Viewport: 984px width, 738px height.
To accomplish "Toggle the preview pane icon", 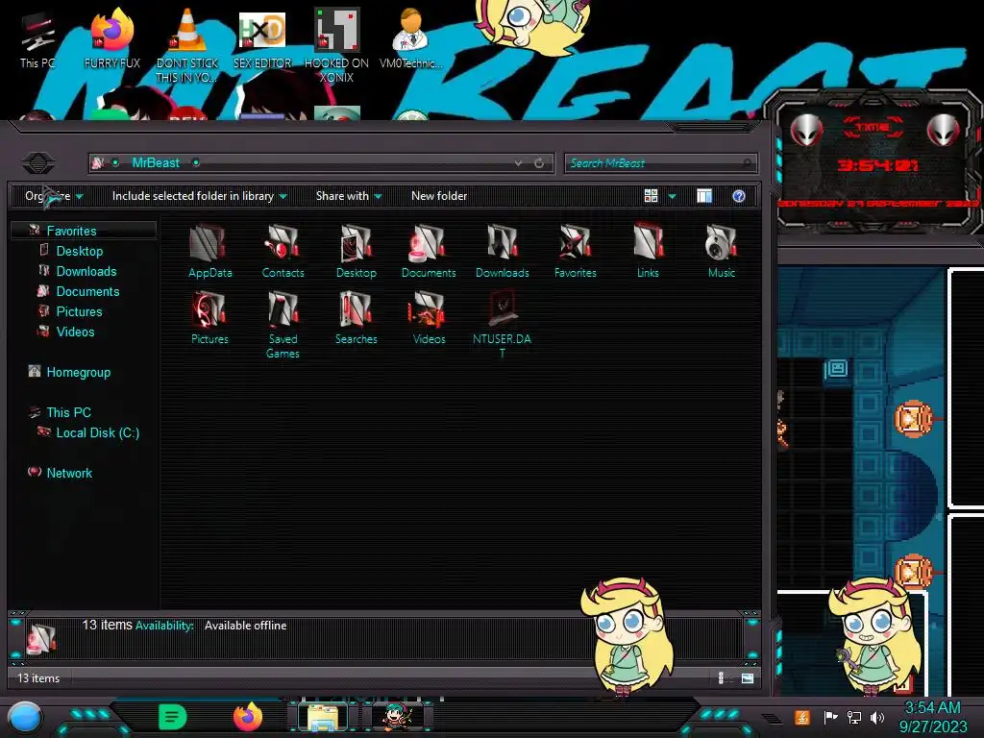I will [704, 196].
